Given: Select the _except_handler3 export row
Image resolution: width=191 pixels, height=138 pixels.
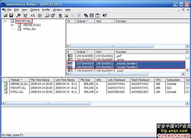Looking at the screenshot, I should coord(126,67).
